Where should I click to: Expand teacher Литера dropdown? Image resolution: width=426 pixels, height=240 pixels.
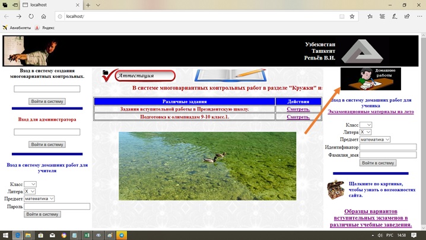(x=30, y=192)
